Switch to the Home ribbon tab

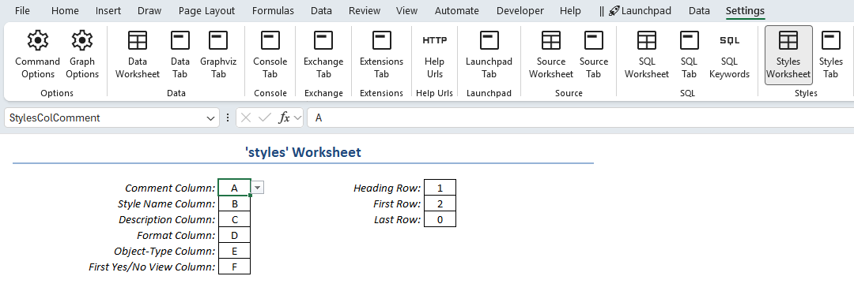coord(65,11)
